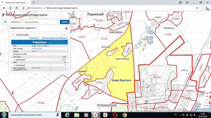Reload the page in browser toolbar
The image size is (211, 118).
tap(16, 8)
